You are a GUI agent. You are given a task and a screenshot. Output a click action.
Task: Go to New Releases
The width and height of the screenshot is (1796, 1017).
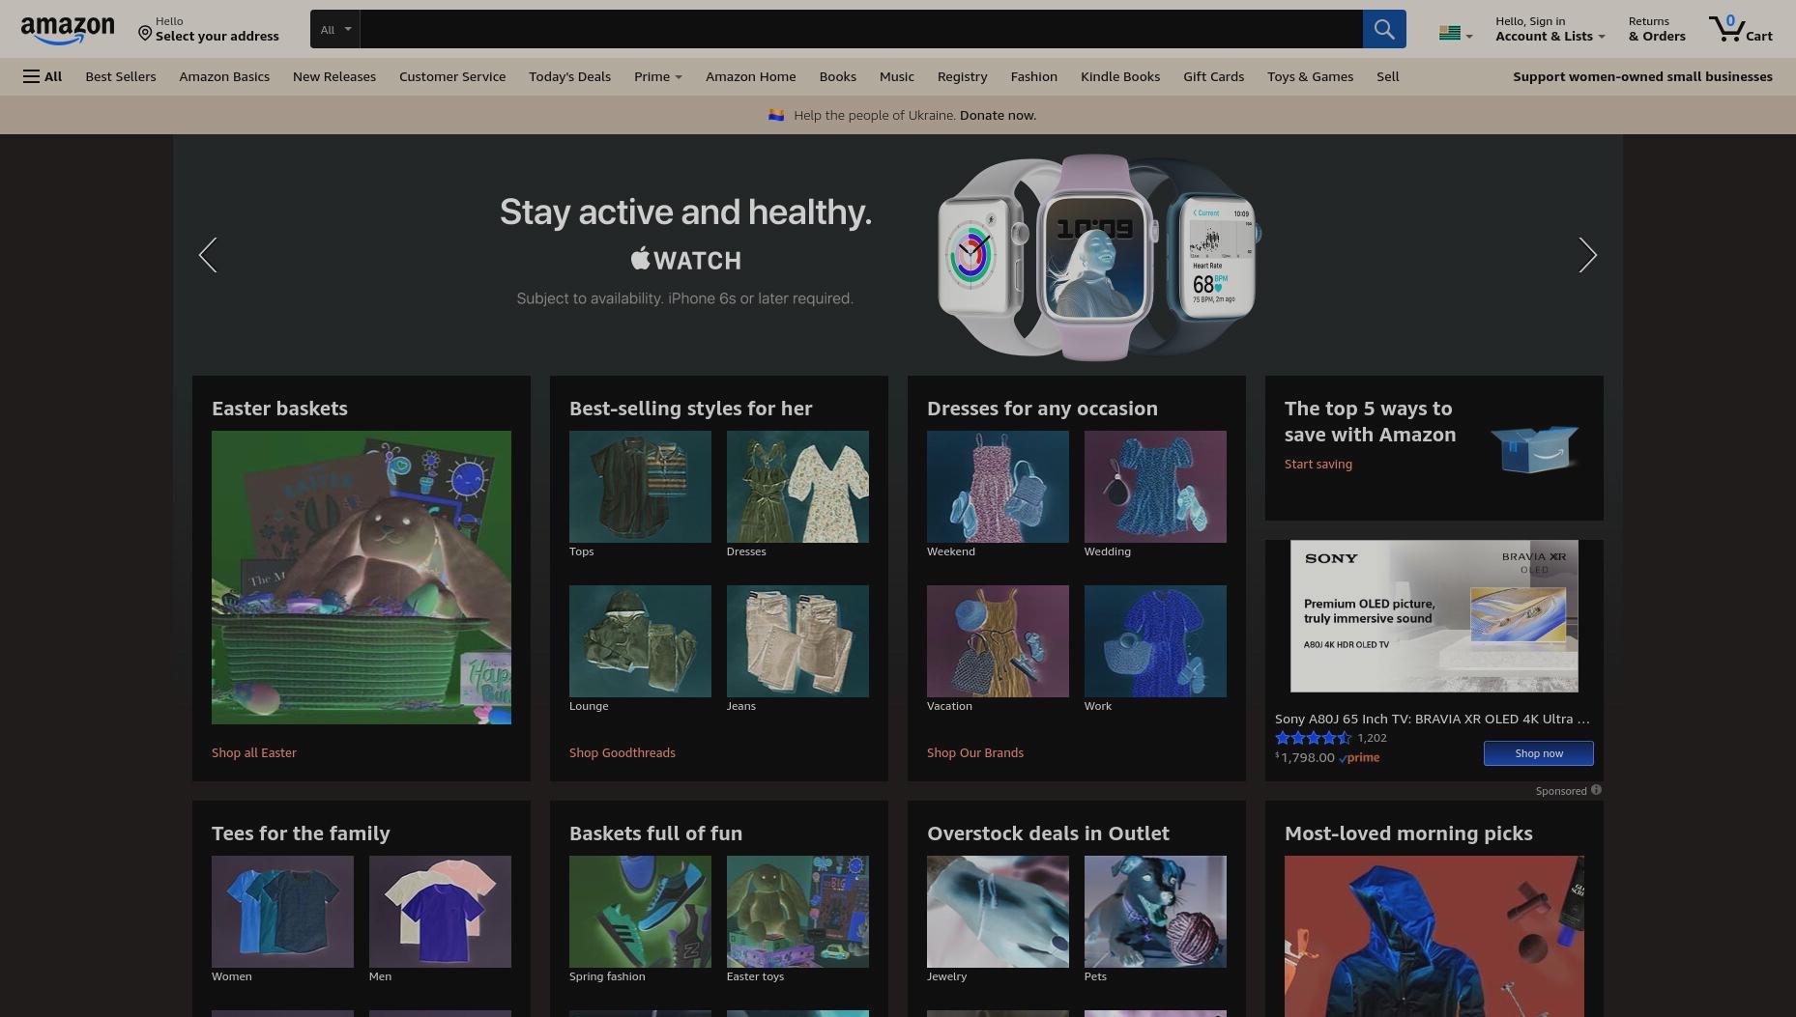point(334,76)
